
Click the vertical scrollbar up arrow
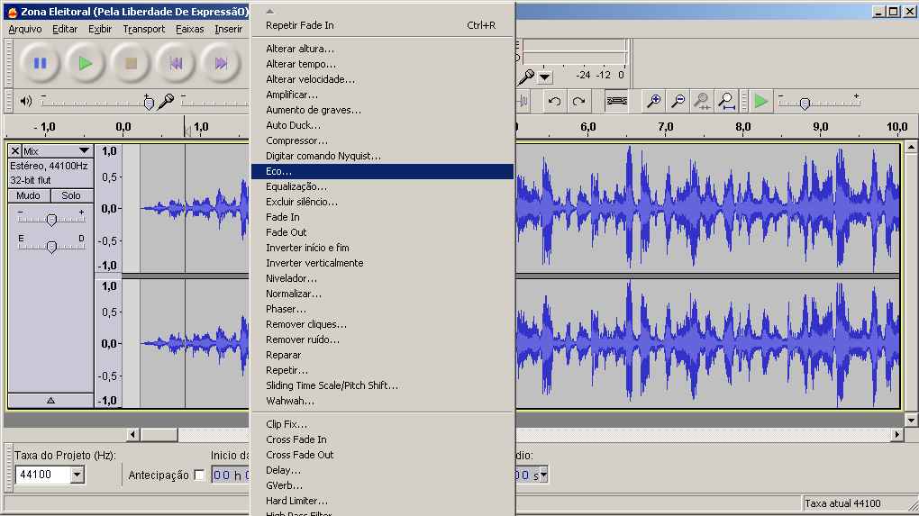[911, 147]
